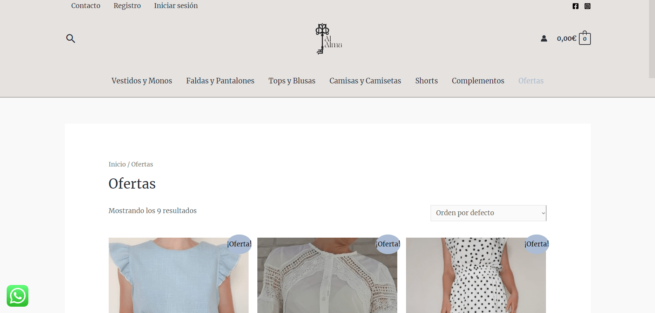Open Faldas y Pantalones category
This screenshot has height=313, width=655.
tap(220, 81)
